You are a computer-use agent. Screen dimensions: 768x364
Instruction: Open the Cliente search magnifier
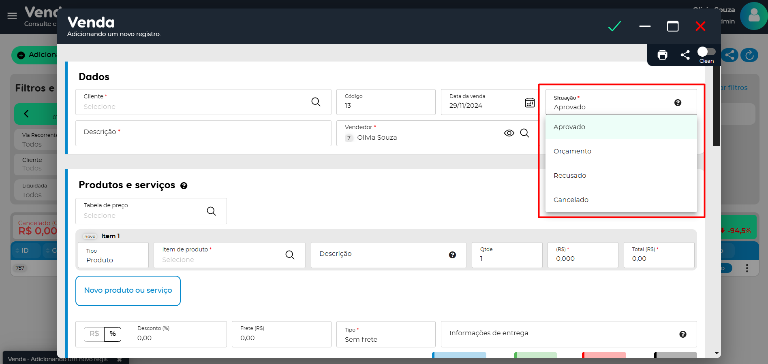point(316,102)
